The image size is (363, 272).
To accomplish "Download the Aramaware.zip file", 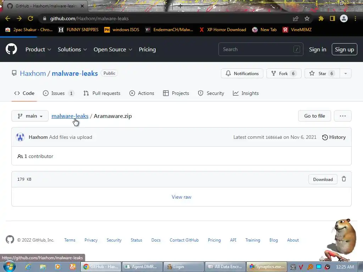I will pos(323,180).
